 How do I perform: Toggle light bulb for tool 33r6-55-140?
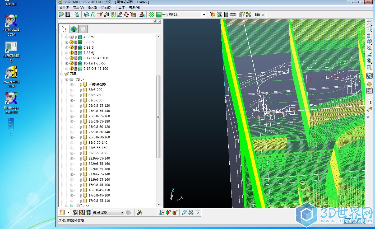(81, 143)
